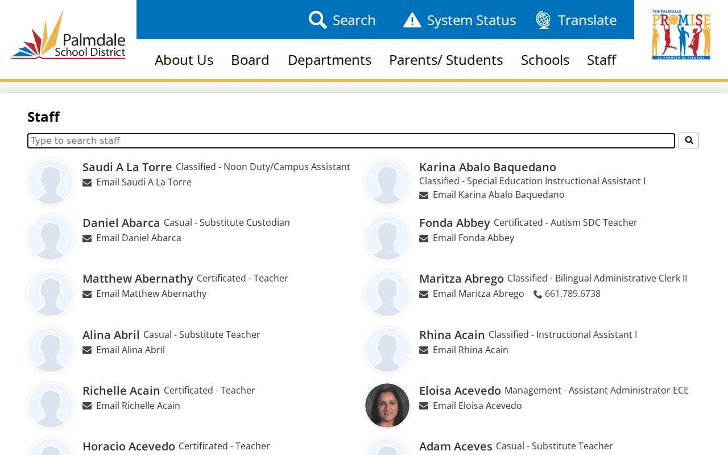The width and height of the screenshot is (728, 455).
Task: Click Karina Abalo Baquedano's avatar placeholder
Action: click(387, 182)
